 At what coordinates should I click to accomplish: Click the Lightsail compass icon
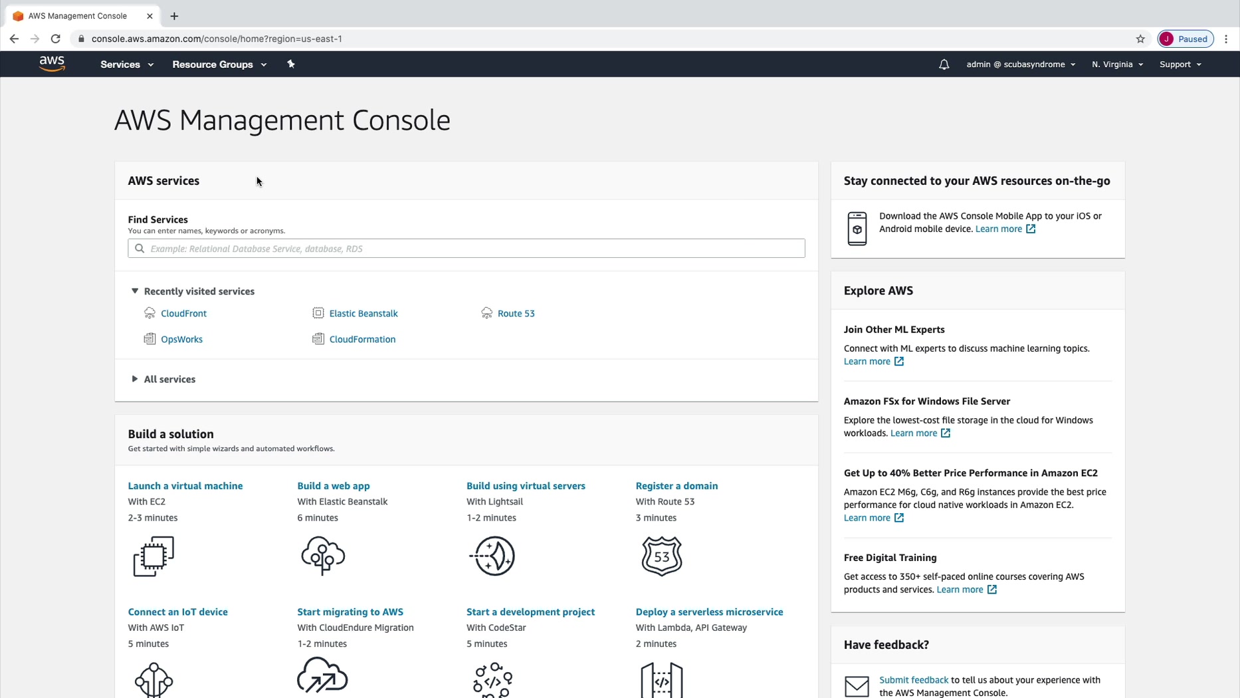(492, 556)
